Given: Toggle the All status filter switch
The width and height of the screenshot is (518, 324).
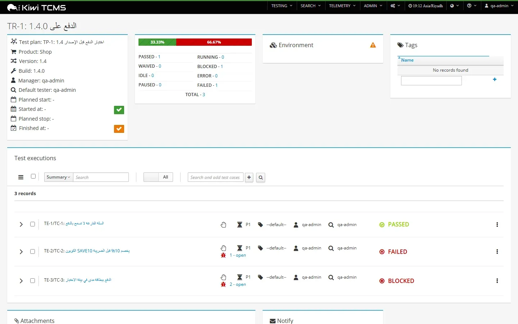Looking at the screenshot, I should pos(158,177).
